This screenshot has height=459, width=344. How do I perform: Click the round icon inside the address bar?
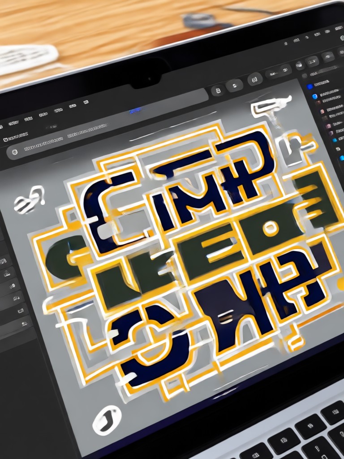[14, 152]
